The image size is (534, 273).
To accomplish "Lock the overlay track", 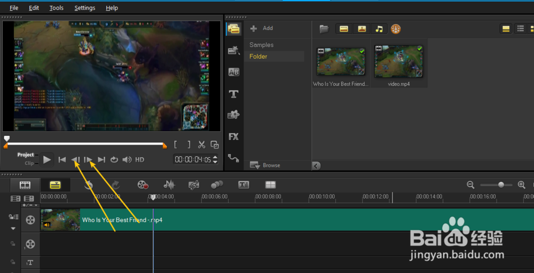I will pos(13,244).
